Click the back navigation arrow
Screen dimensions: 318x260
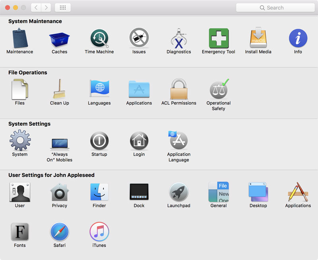(36, 7)
